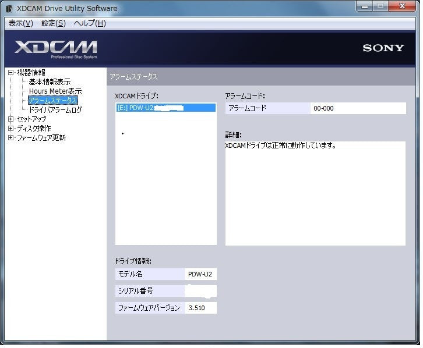Screen dimensions: 423x348
Task: Click the アラームコード row label
Action: tap(267, 108)
